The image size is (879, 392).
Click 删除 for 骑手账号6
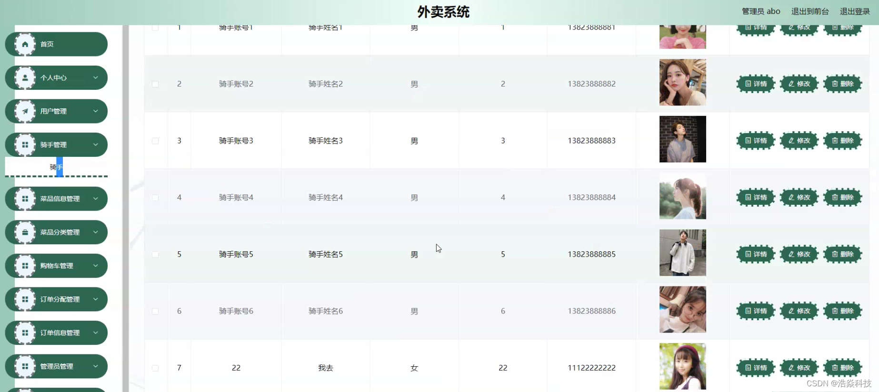click(x=842, y=311)
